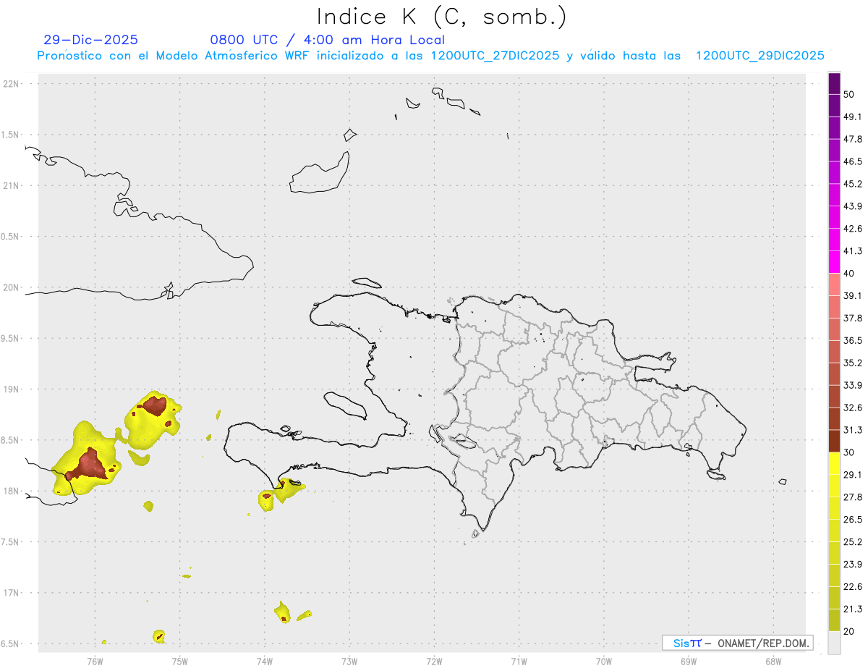Click the '20' colorbar value
This screenshot has height=671, width=868.
[849, 631]
